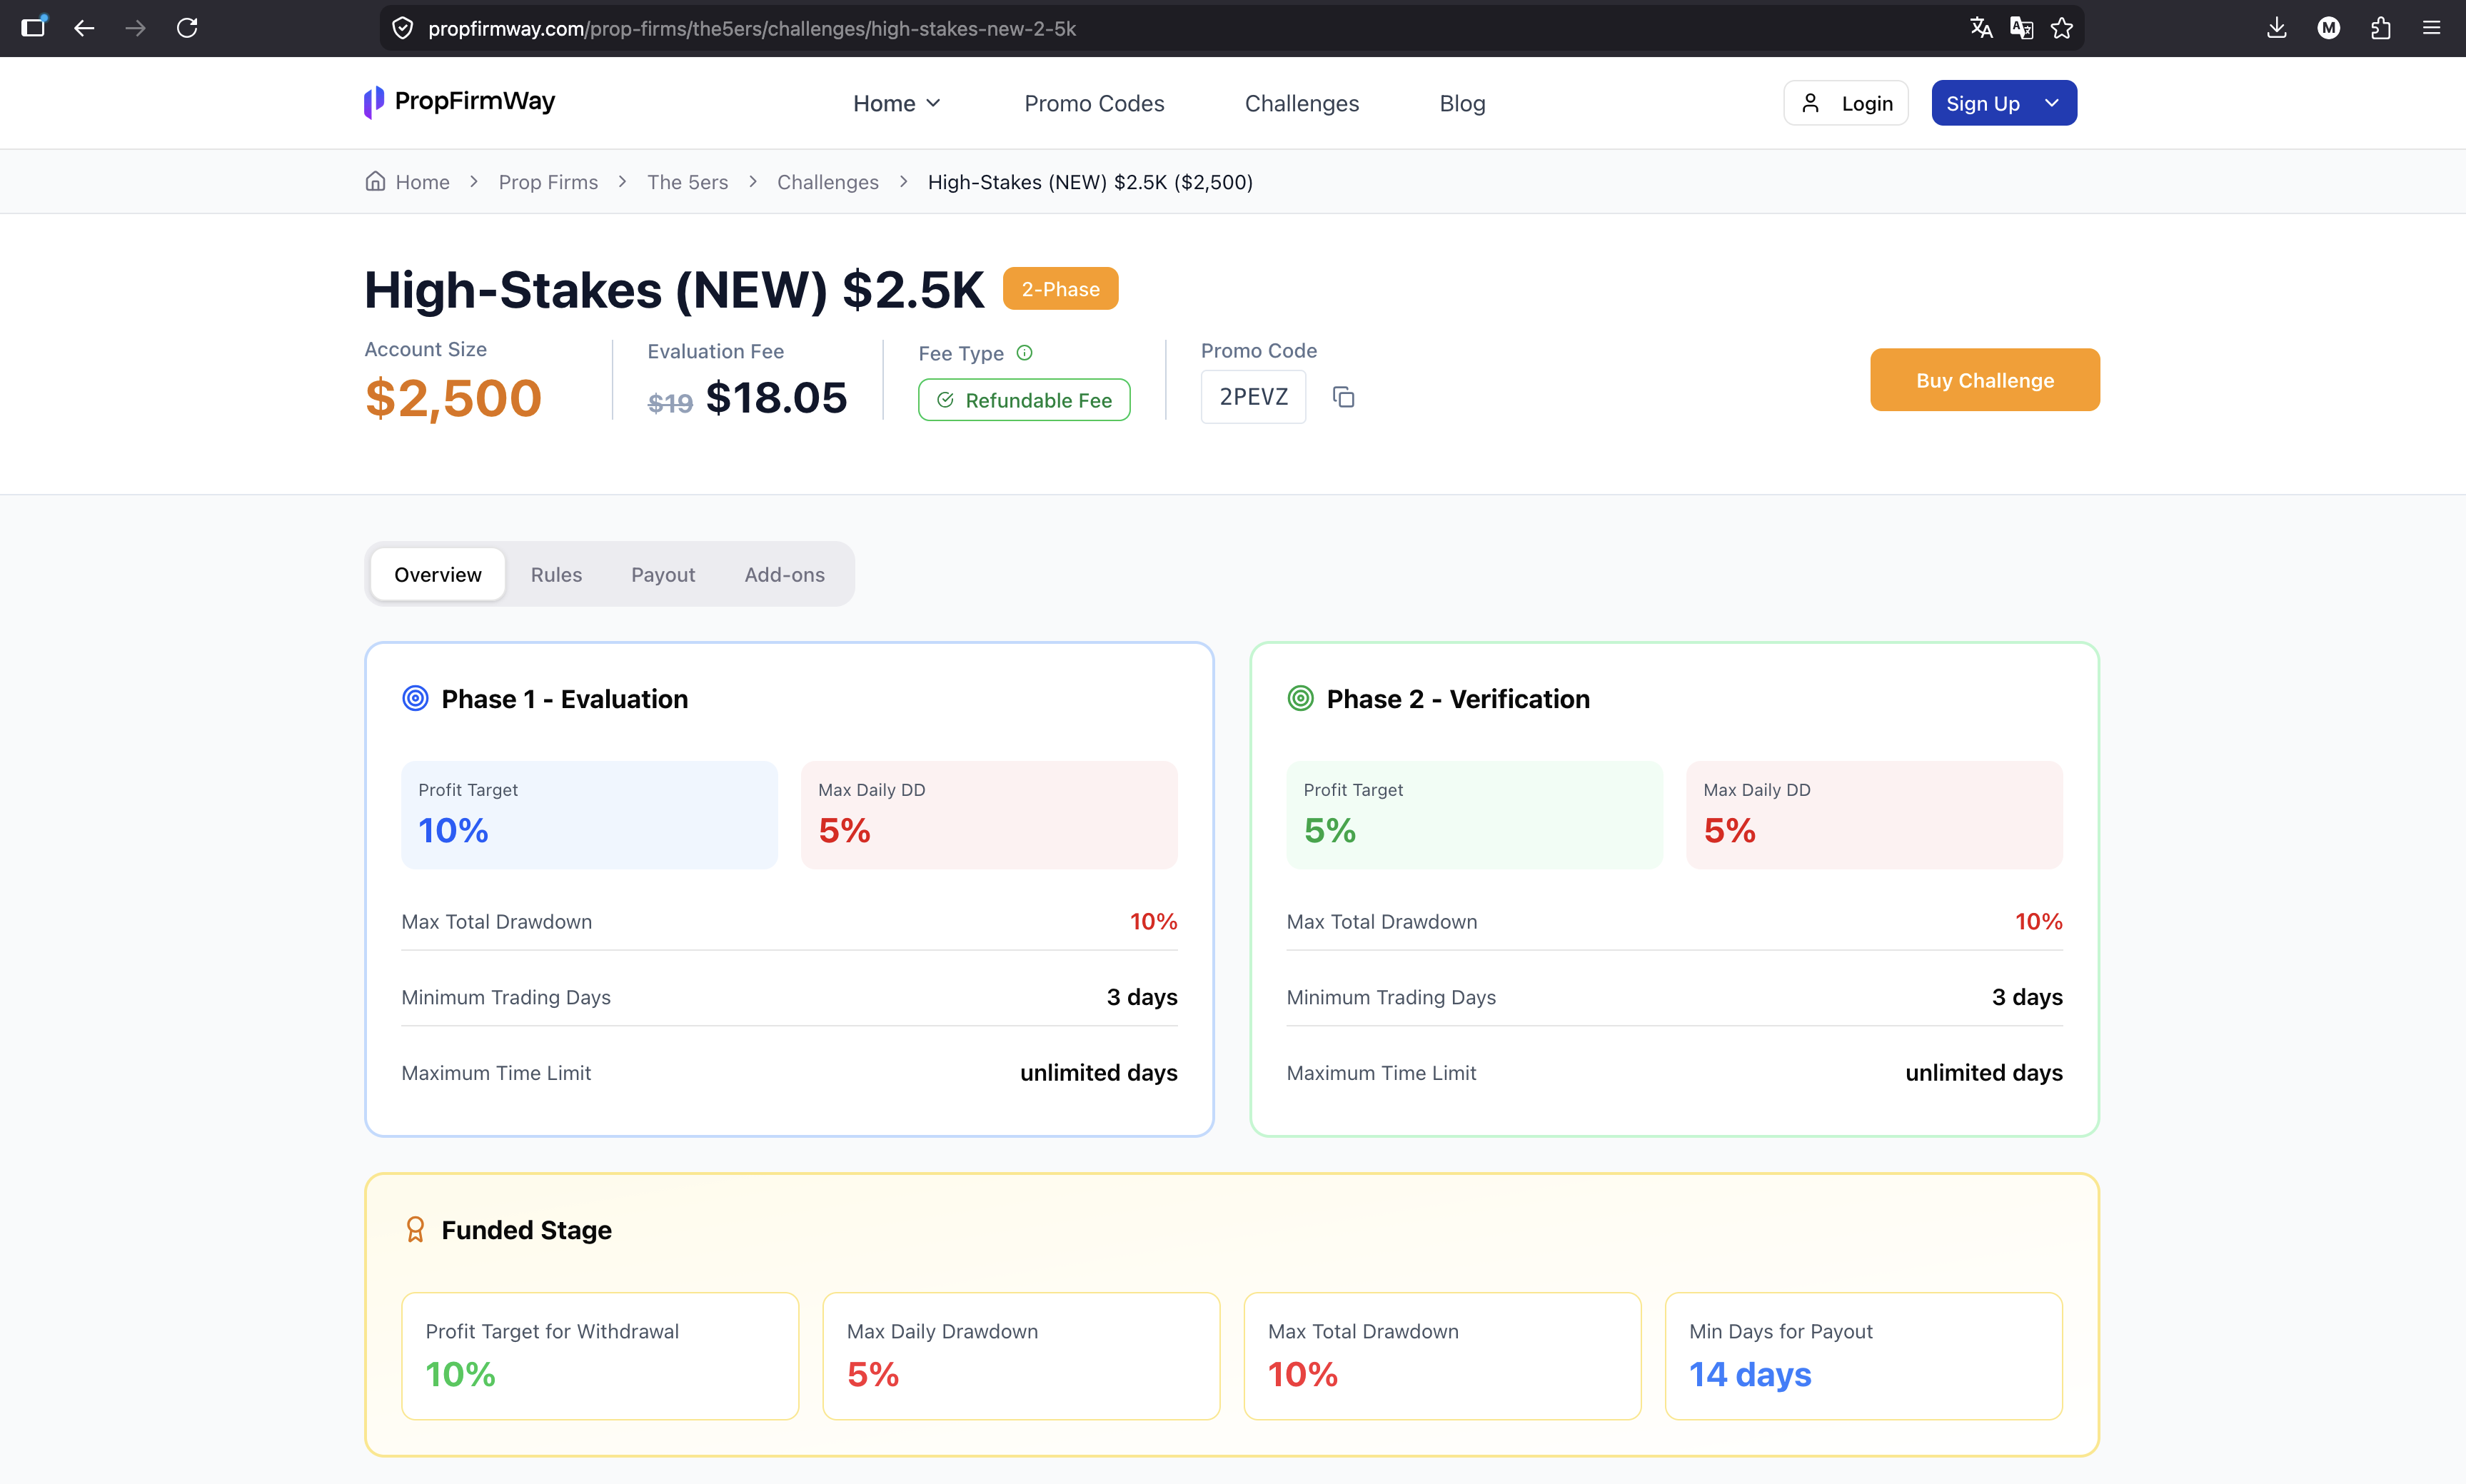This screenshot has width=2466, height=1484.
Task: Switch to the Add-ons tab
Action: coord(784,574)
